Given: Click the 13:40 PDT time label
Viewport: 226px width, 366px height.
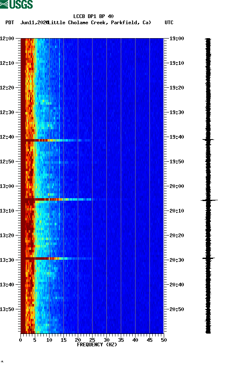Looking at the screenshot, I should click(x=7, y=285).
